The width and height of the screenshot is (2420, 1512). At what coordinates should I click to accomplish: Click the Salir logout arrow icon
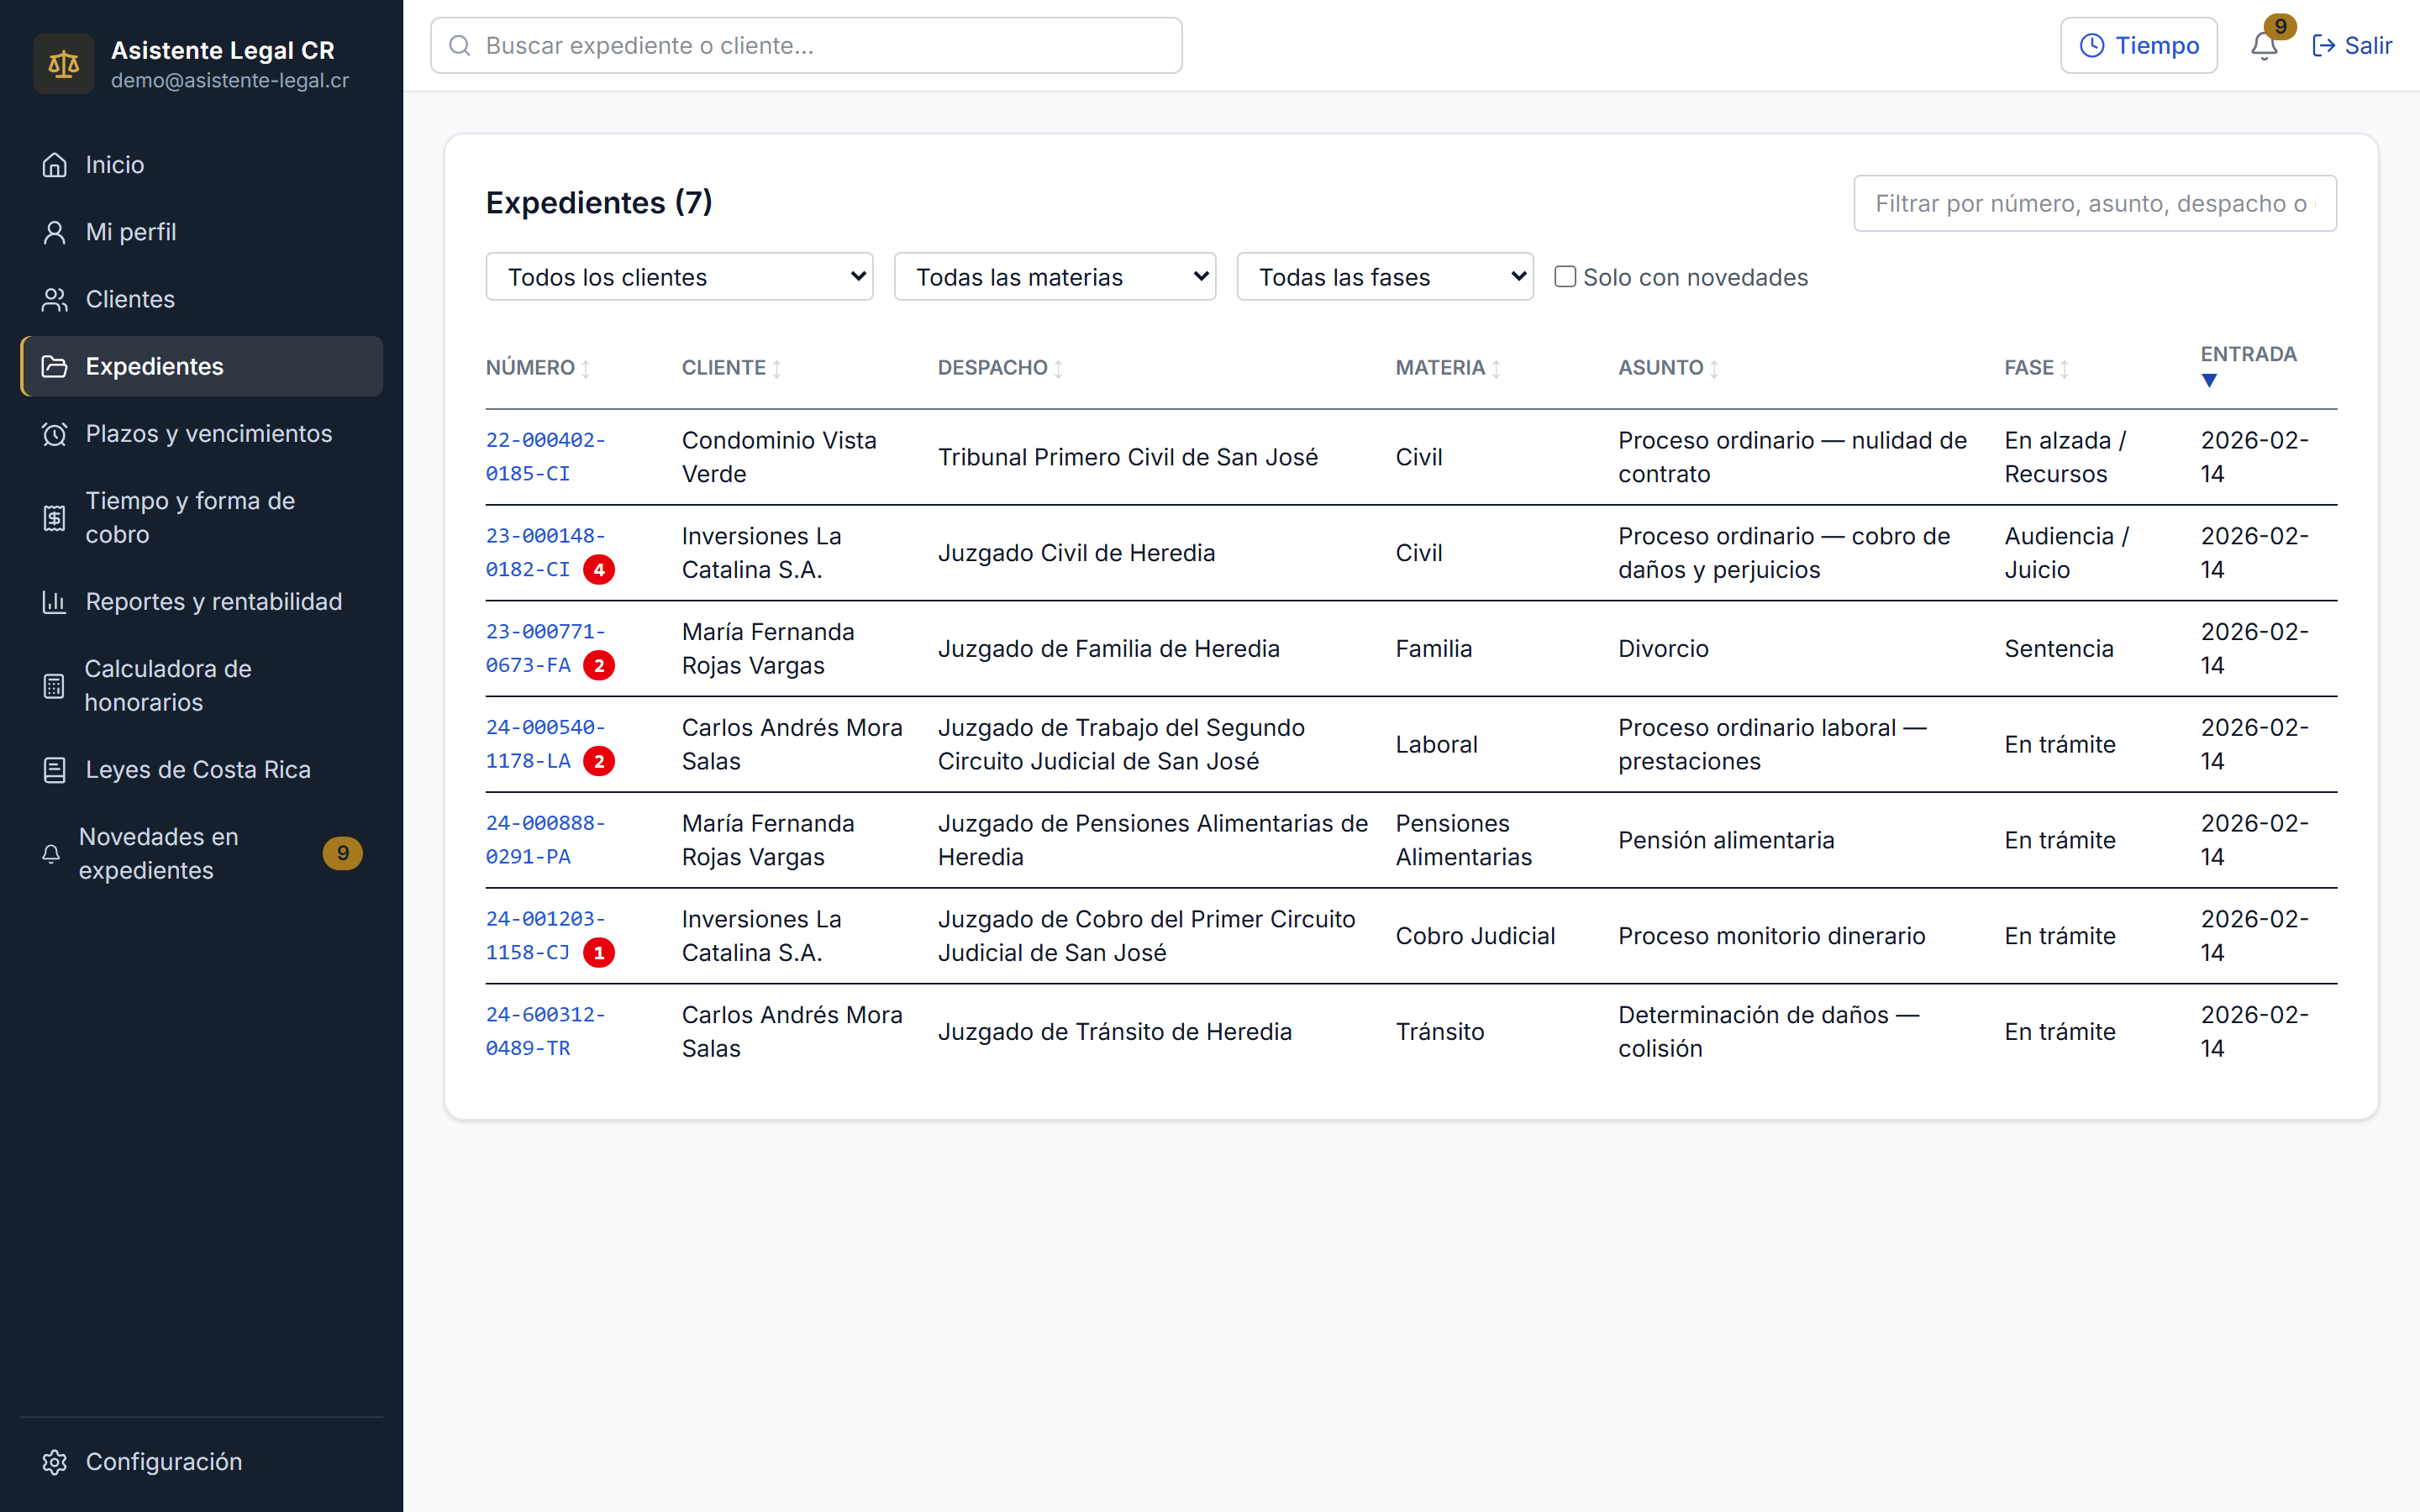tap(2324, 45)
